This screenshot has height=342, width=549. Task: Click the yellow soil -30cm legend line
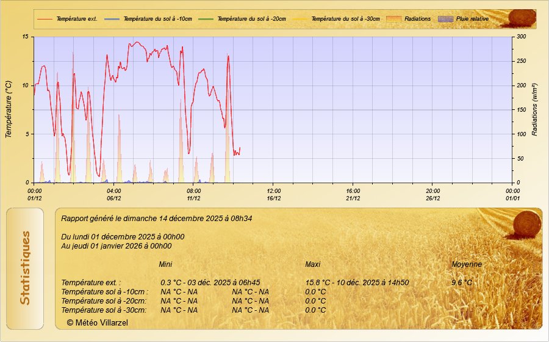coord(300,19)
